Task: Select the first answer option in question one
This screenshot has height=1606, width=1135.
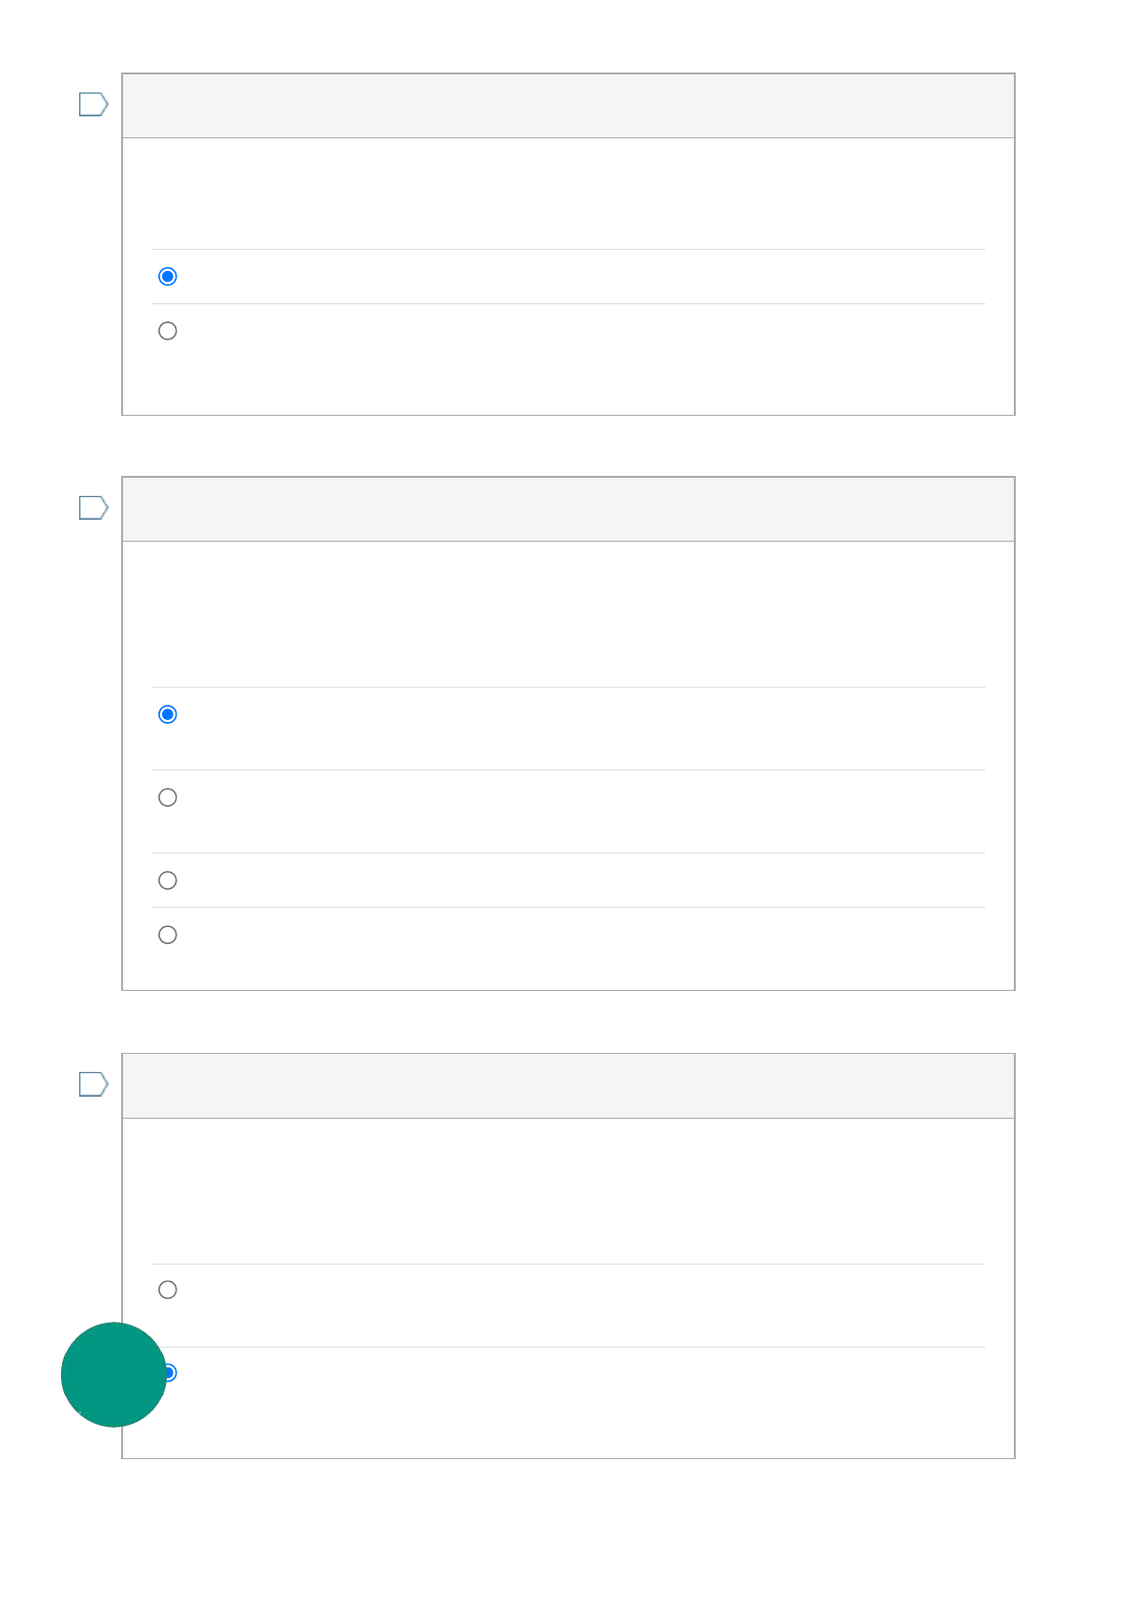Action: 168,277
